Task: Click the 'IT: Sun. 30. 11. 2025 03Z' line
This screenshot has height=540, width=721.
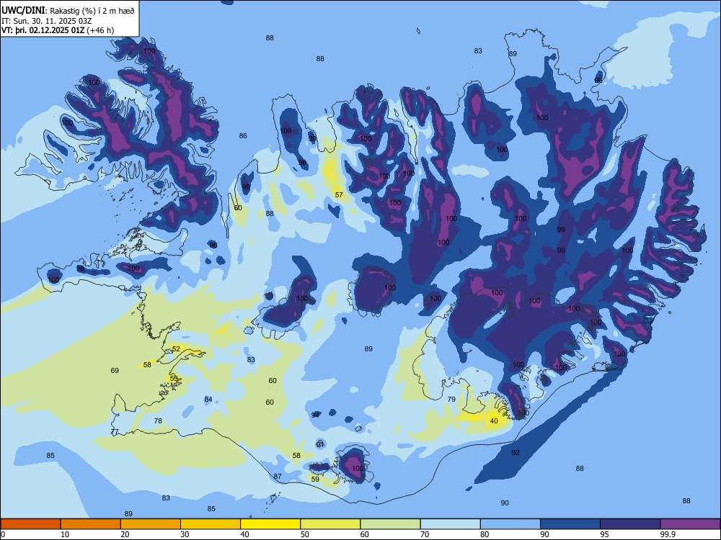Action: coord(45,21)
